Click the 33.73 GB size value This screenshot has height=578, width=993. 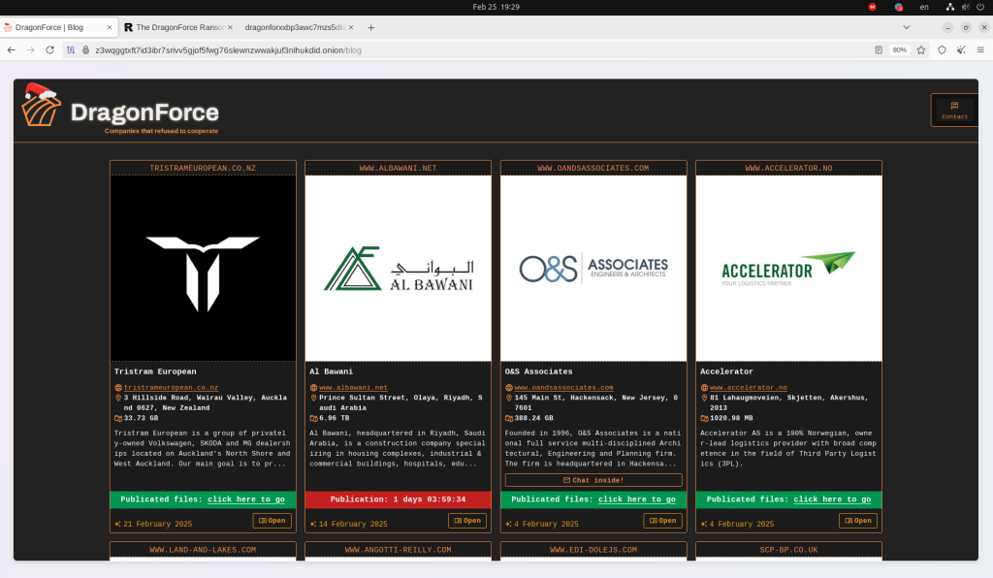(141, 418)
